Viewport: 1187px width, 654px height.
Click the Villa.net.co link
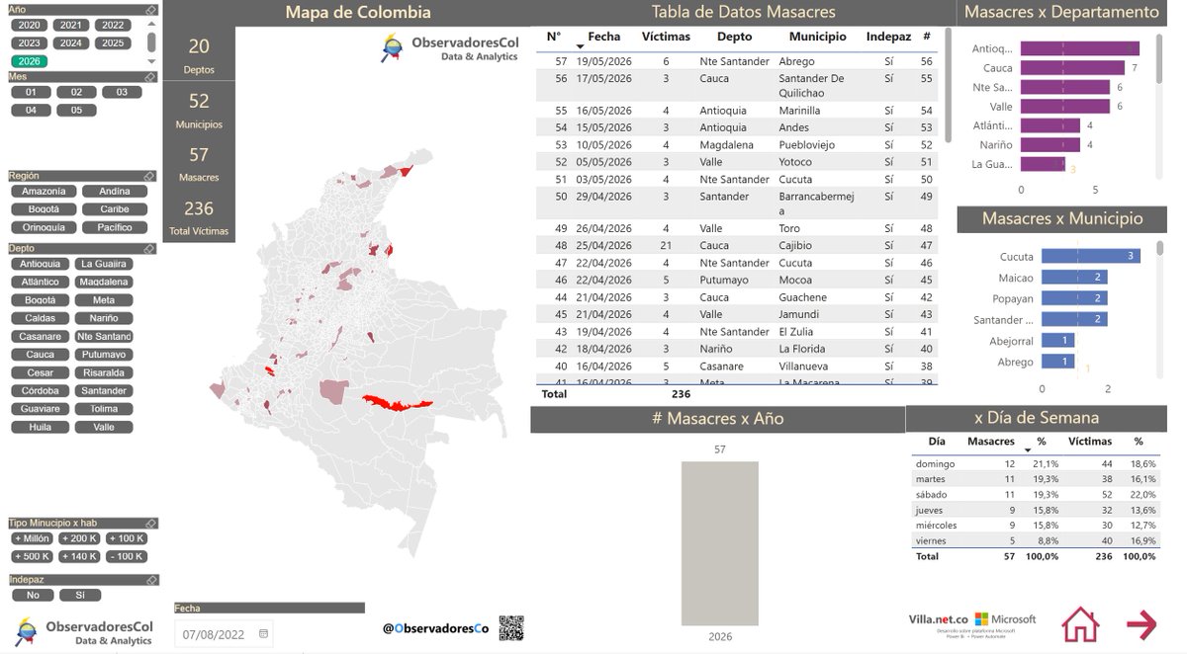[x=939, y=619]
